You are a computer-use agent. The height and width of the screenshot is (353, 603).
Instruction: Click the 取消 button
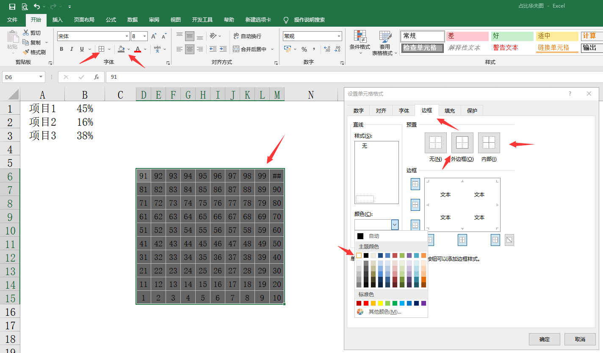click(580, 339)
